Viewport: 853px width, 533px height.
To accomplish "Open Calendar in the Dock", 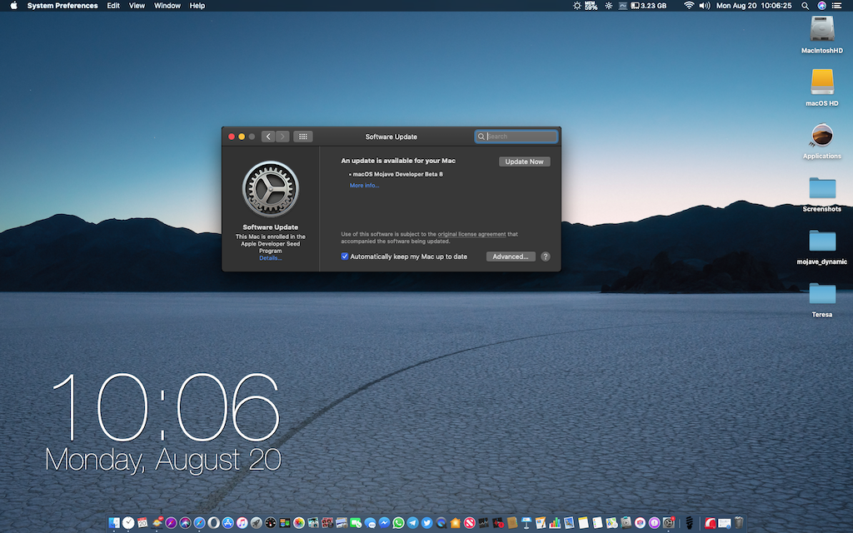I will 142,523.
